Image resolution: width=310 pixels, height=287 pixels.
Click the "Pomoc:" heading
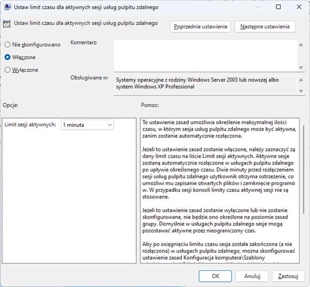click(150, 105)
